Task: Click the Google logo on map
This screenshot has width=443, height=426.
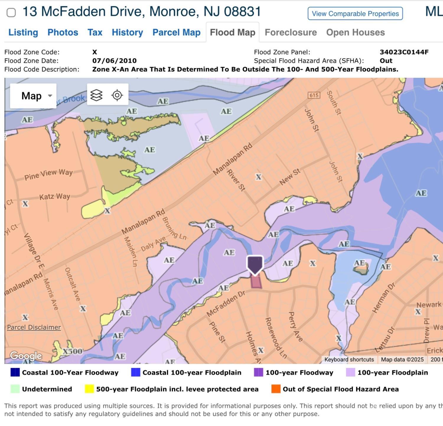Action: [26, 355]
